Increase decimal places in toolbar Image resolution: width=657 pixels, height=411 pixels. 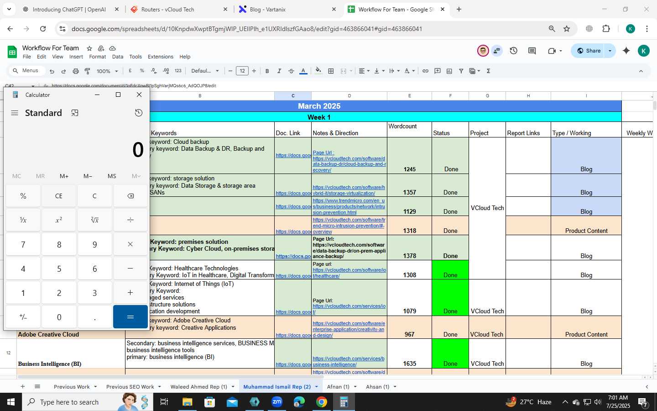[166, 71]
